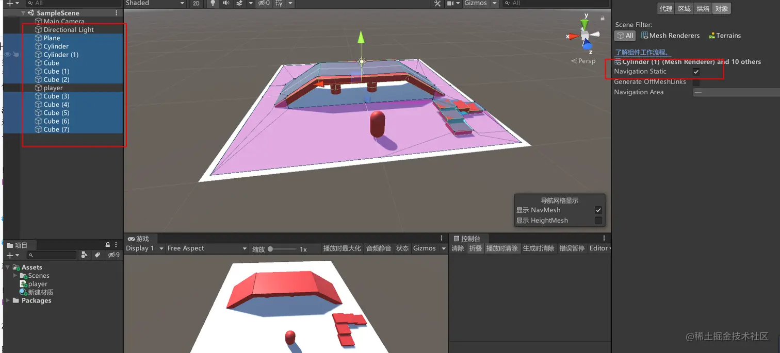Click the All scene filter button
The height and width of the screenshot is (353, 780).
tap(625, 36)
